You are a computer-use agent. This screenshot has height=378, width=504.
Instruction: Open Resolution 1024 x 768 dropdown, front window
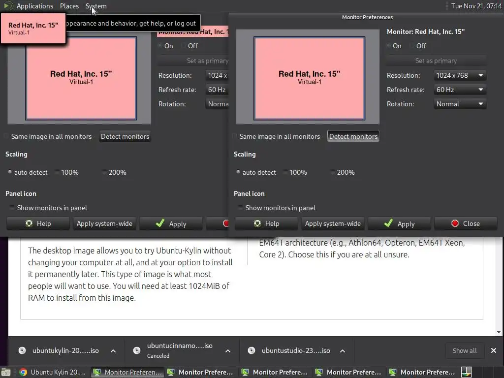[x=460, y=75]
